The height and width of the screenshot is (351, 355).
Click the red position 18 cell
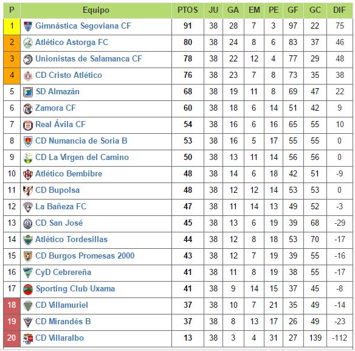point(12,306)
